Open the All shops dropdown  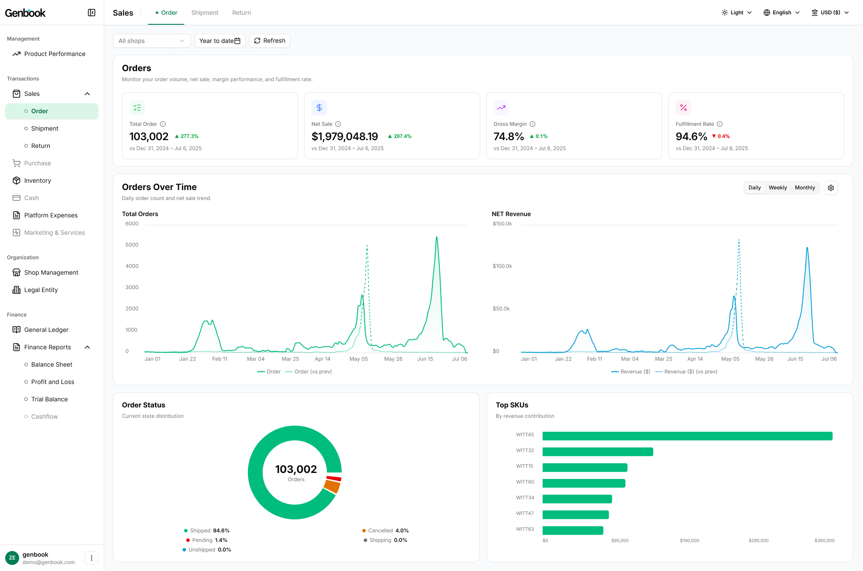[152, 41]
